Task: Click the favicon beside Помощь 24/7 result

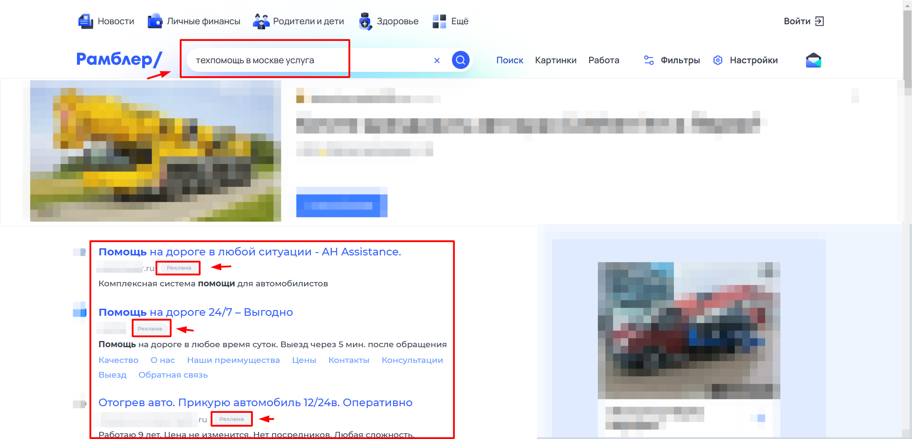Action: 79,312
